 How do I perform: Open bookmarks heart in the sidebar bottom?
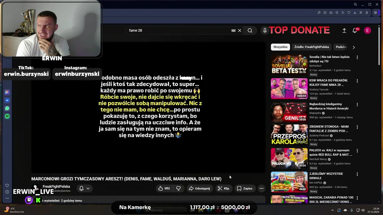pos(7,185)
